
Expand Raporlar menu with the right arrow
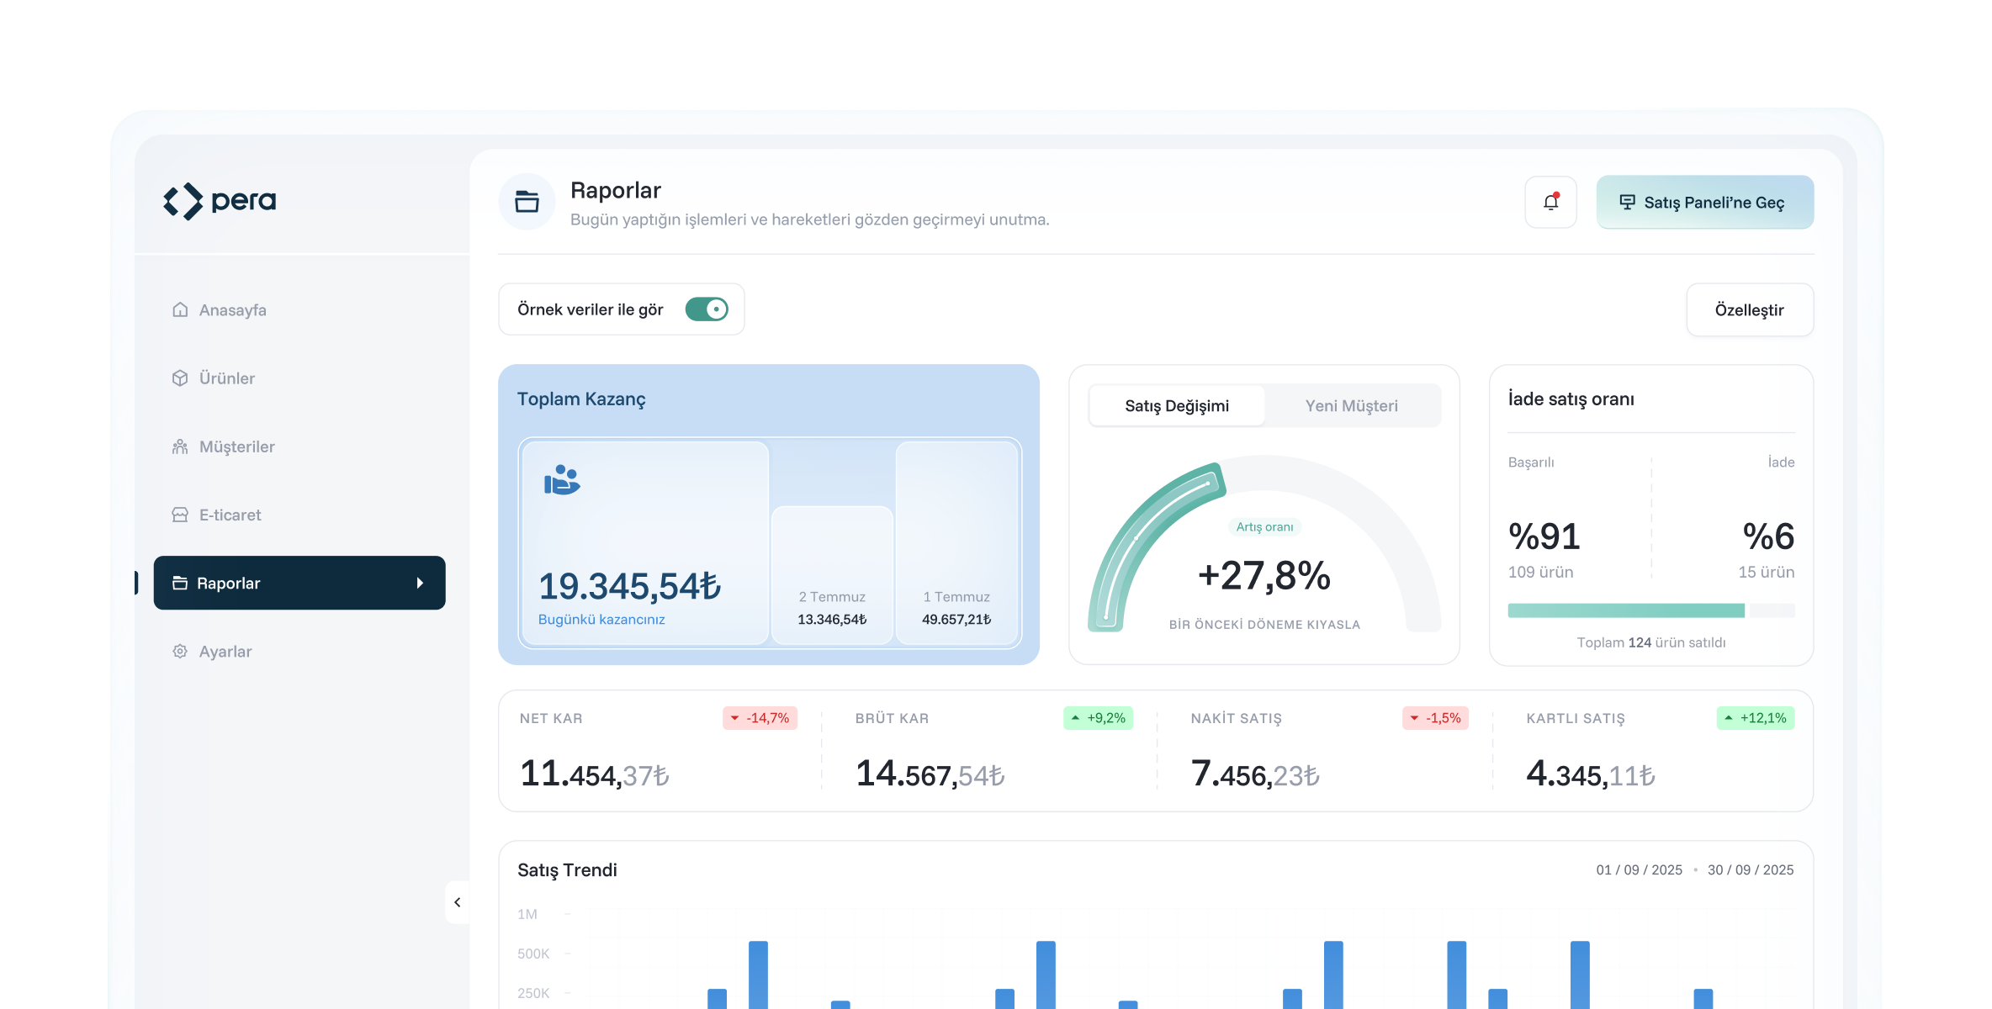(x=420, y=583)
